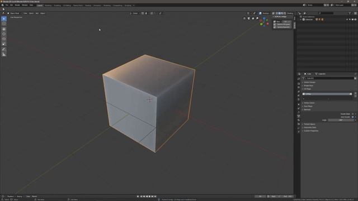Open the File menu
The height and width of the screenshot is (201, 358).
[7, 5]
